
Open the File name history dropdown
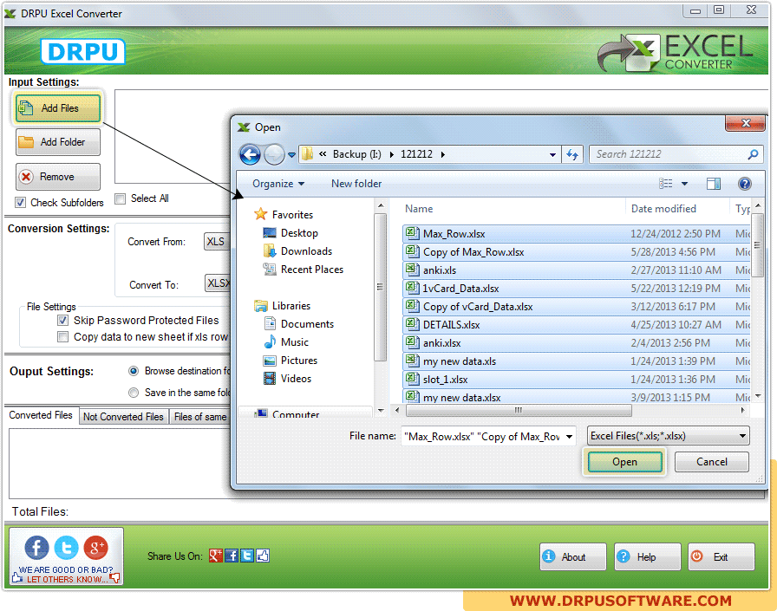570,437
